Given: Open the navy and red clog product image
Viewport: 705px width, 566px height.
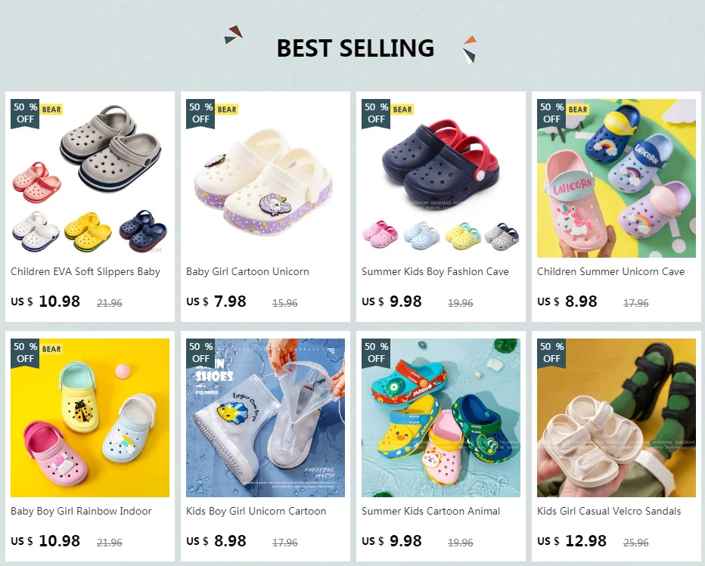Looking at the screenshot, I should click(x=440, y=178).
